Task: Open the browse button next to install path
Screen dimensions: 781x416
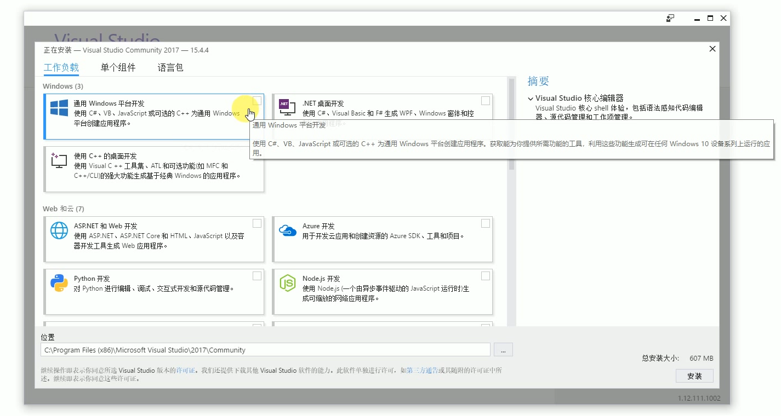Action: click(x=503, y=350)
